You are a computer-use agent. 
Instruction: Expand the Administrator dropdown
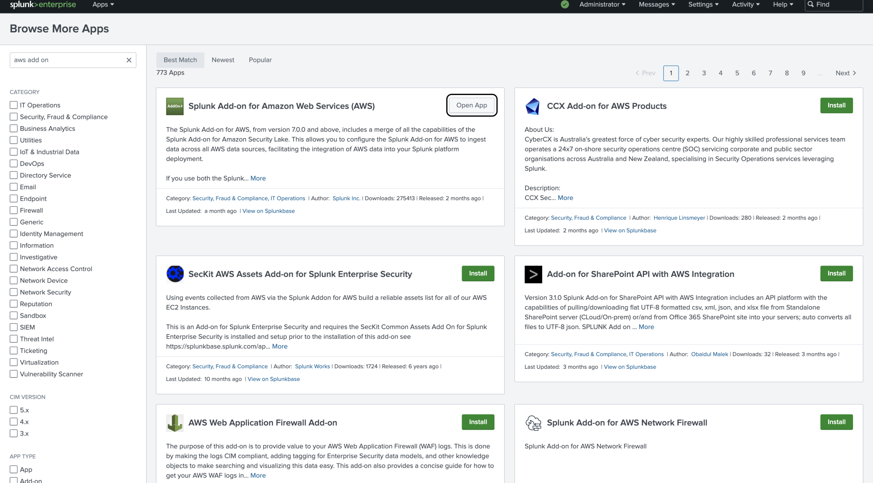point(602,5)
